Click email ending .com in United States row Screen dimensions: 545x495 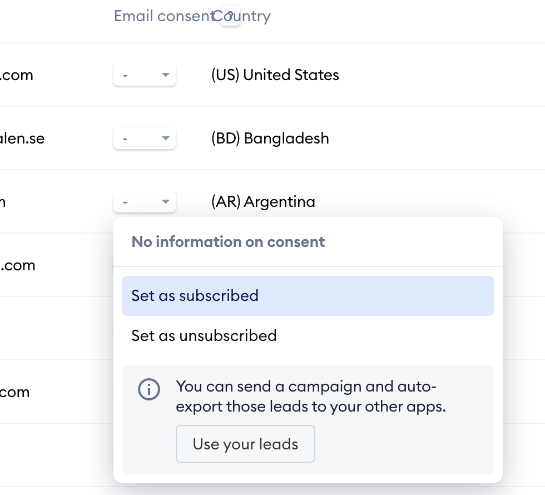click(x=17, y=75)
